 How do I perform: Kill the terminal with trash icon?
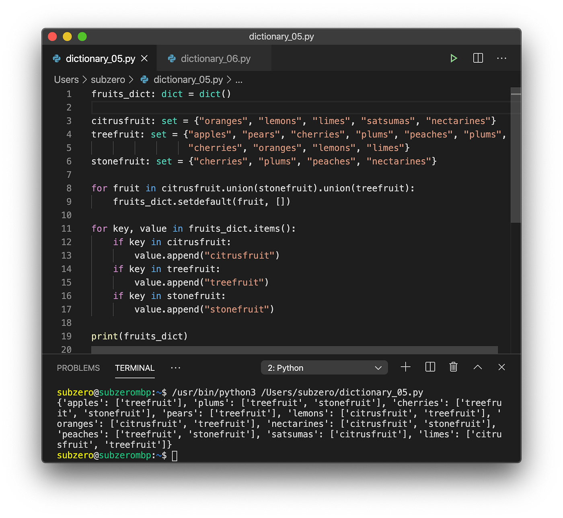tap(453, 367)
